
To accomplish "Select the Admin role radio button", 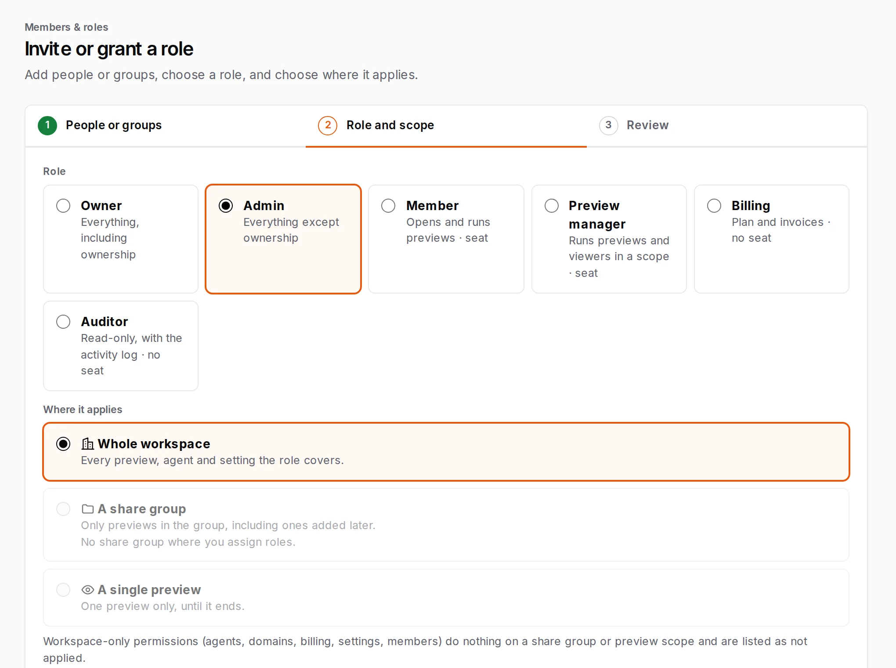I will pyautogui.click(x=226, y=206).
